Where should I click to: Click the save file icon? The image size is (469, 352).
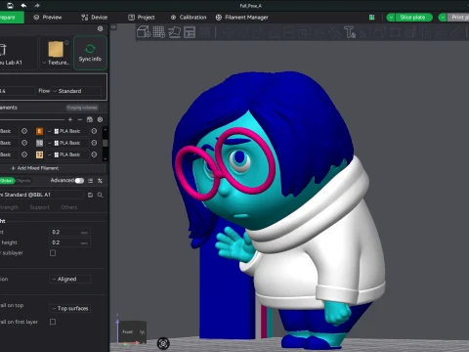point(10,6)
